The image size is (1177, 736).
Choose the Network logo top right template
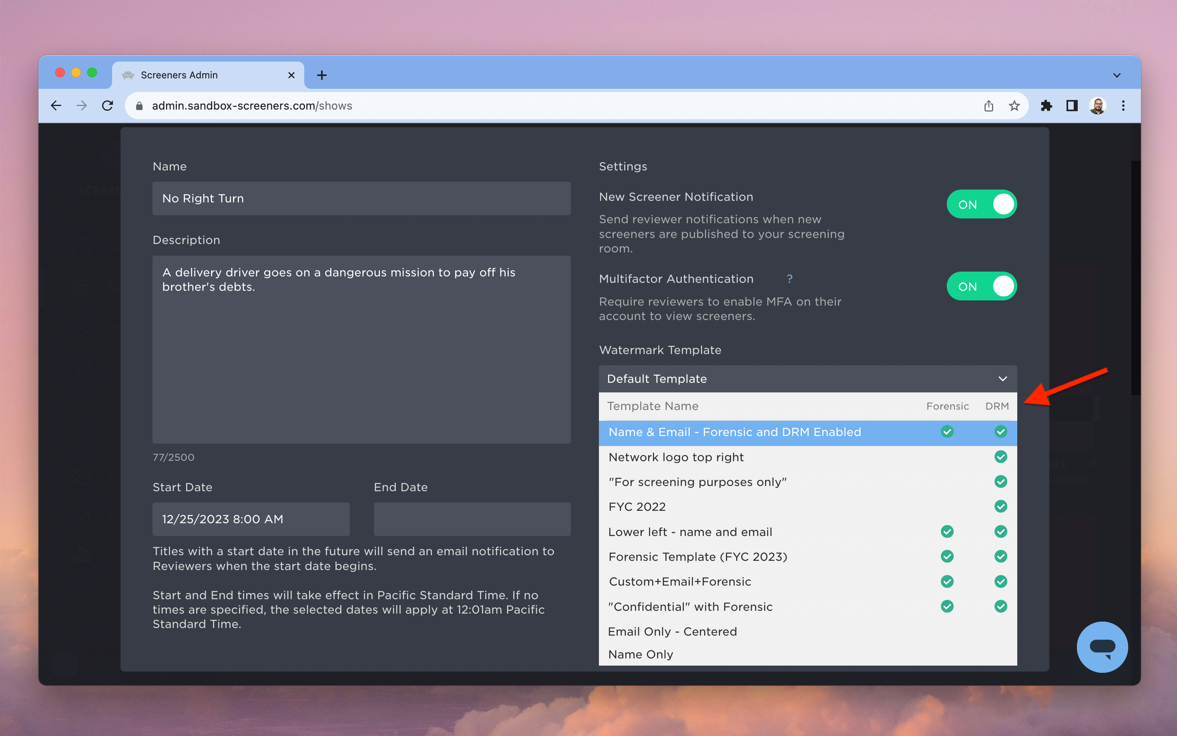676,457
